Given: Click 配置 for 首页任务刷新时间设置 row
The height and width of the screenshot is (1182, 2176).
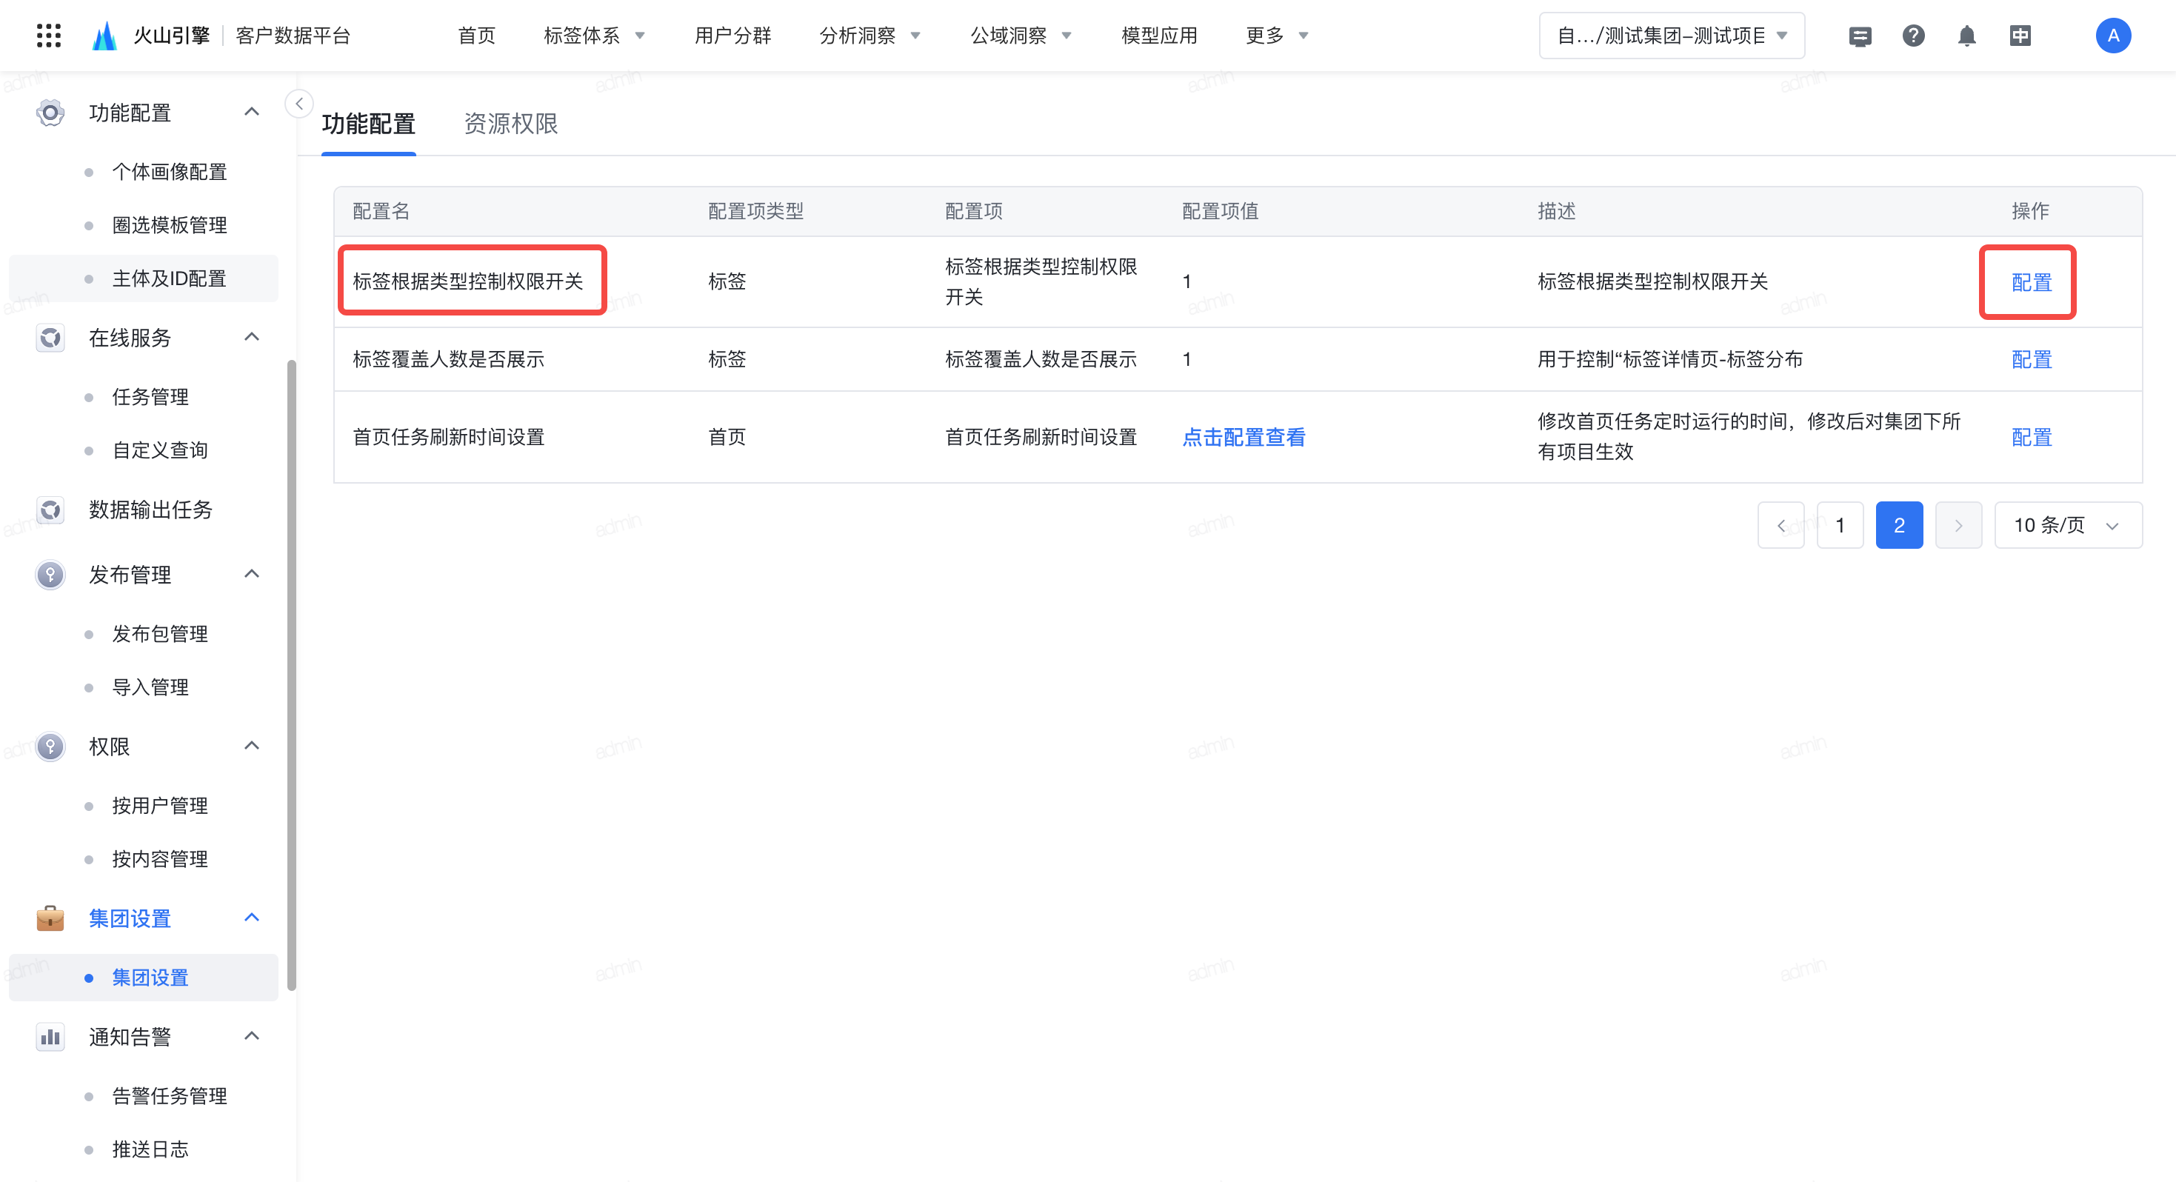Looking at the screenshot, I should tap(2031, 437).
